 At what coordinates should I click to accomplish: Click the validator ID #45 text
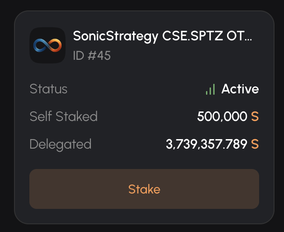(92, 56)
